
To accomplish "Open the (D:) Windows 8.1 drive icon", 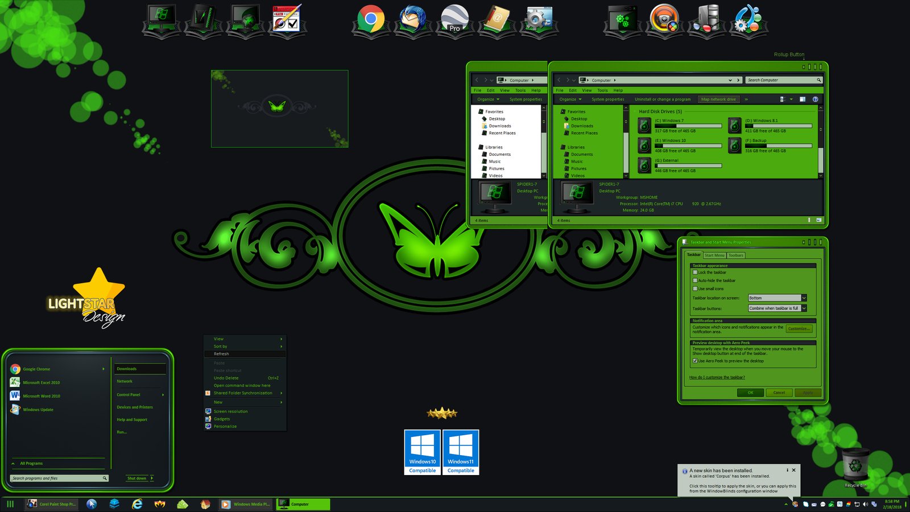I will point(735,125).
